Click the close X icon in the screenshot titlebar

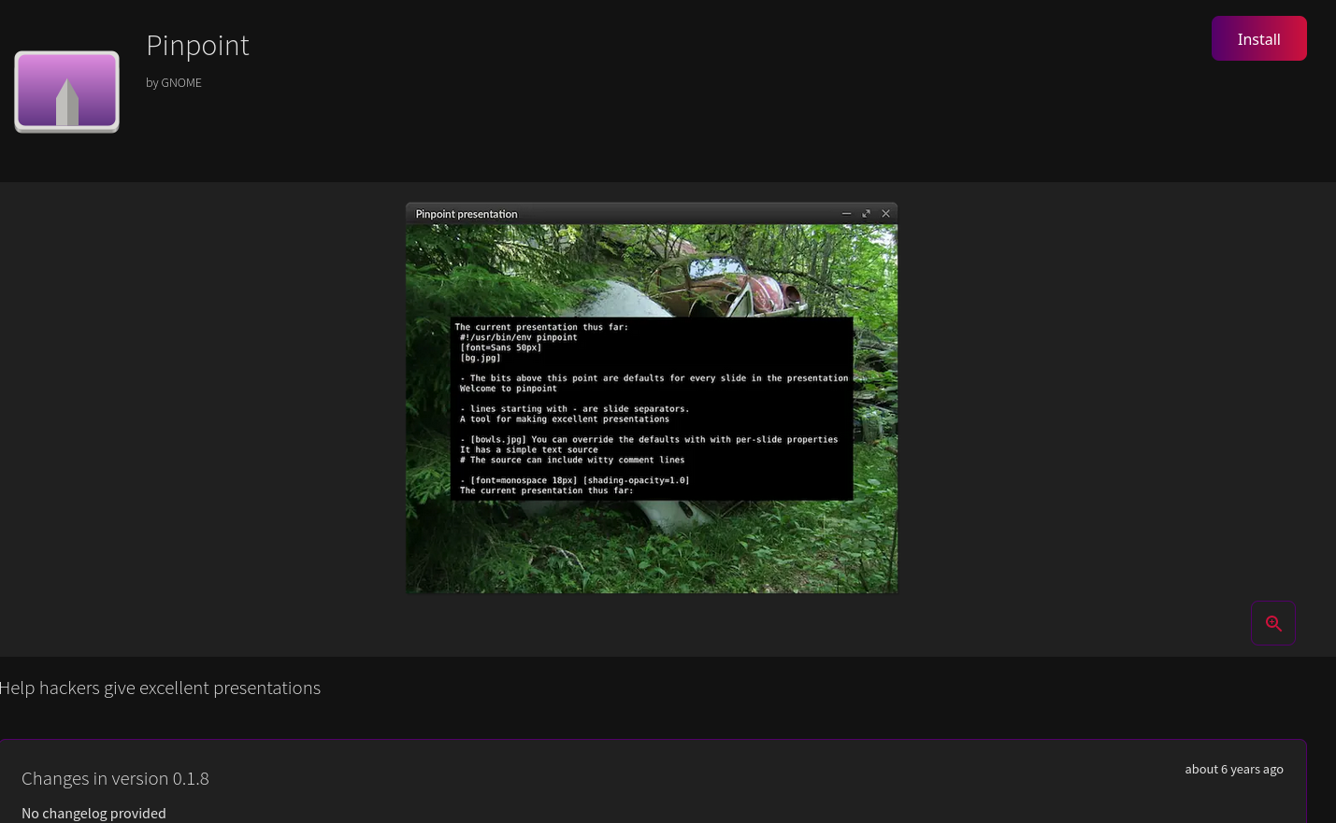point(885,213)
